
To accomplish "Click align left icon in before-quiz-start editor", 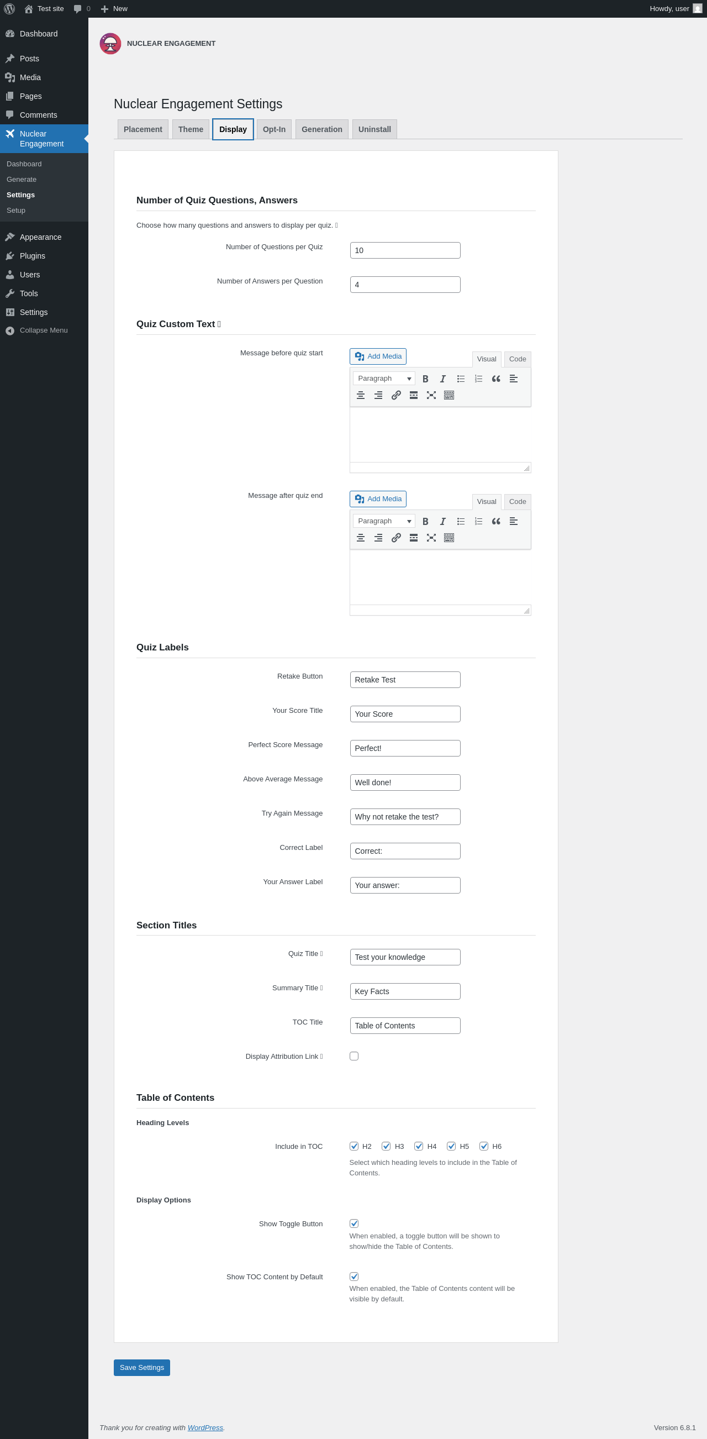I will [x=514, y=379].
